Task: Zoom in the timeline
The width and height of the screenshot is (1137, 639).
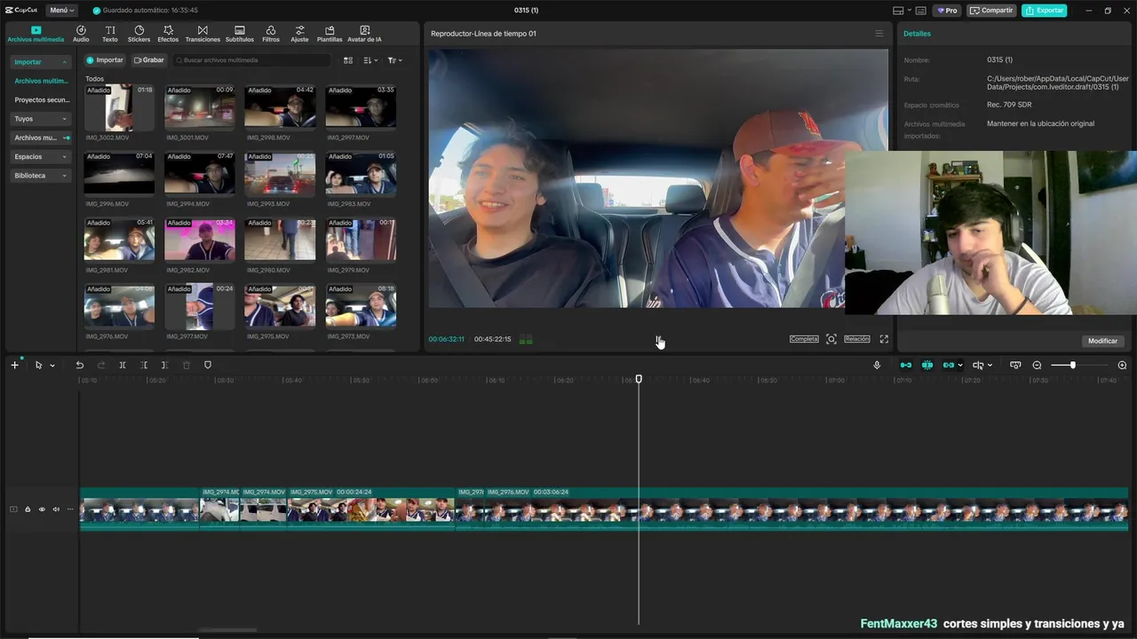Action: coord(1122,365)
